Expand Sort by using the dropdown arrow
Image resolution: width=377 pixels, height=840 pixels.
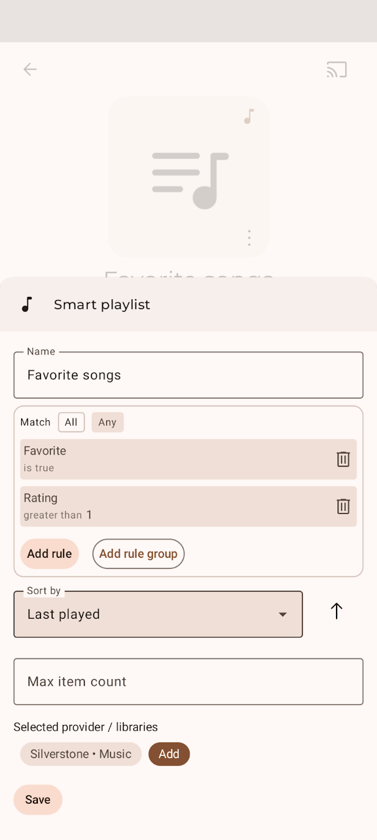[283, 614]
